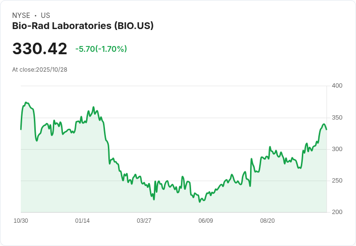The width and height of the screenshot is (356, 246).
Task: Click the Bio-Rad Laboratories (BIO.US) title
Action: [83, 26]
